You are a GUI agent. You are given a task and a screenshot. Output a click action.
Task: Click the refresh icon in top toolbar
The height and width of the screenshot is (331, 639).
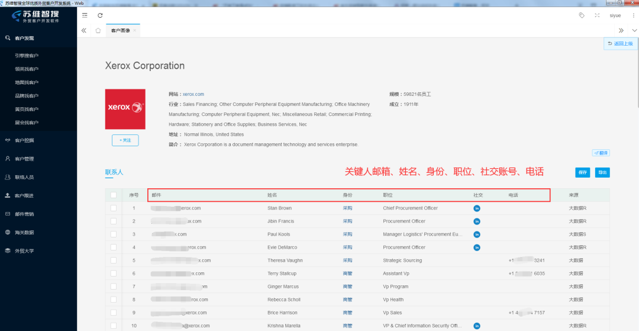click(x=100, y=15)
